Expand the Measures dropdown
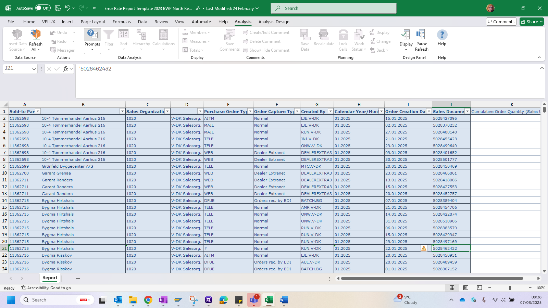The height and width of the screenshot is (308, 548). (209, 41)
